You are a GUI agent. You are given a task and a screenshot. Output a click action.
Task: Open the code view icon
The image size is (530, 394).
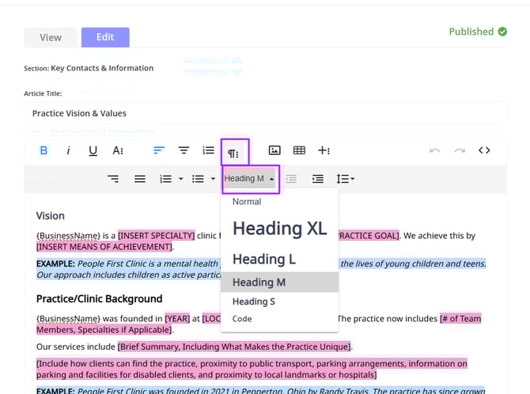(484, 150)
